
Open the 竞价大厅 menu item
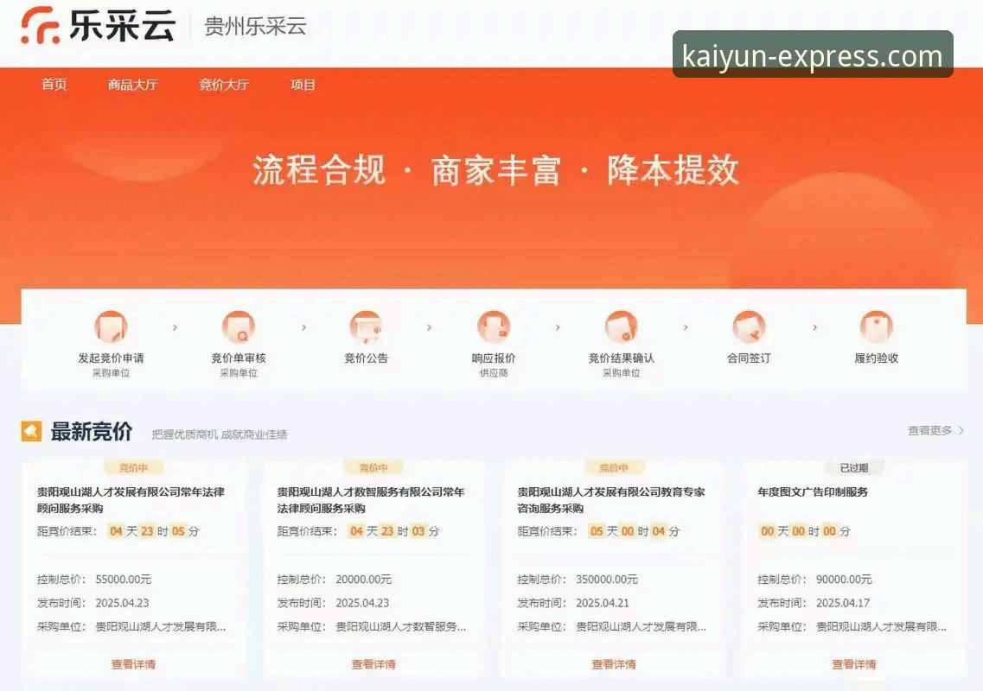tap(223, 84)
